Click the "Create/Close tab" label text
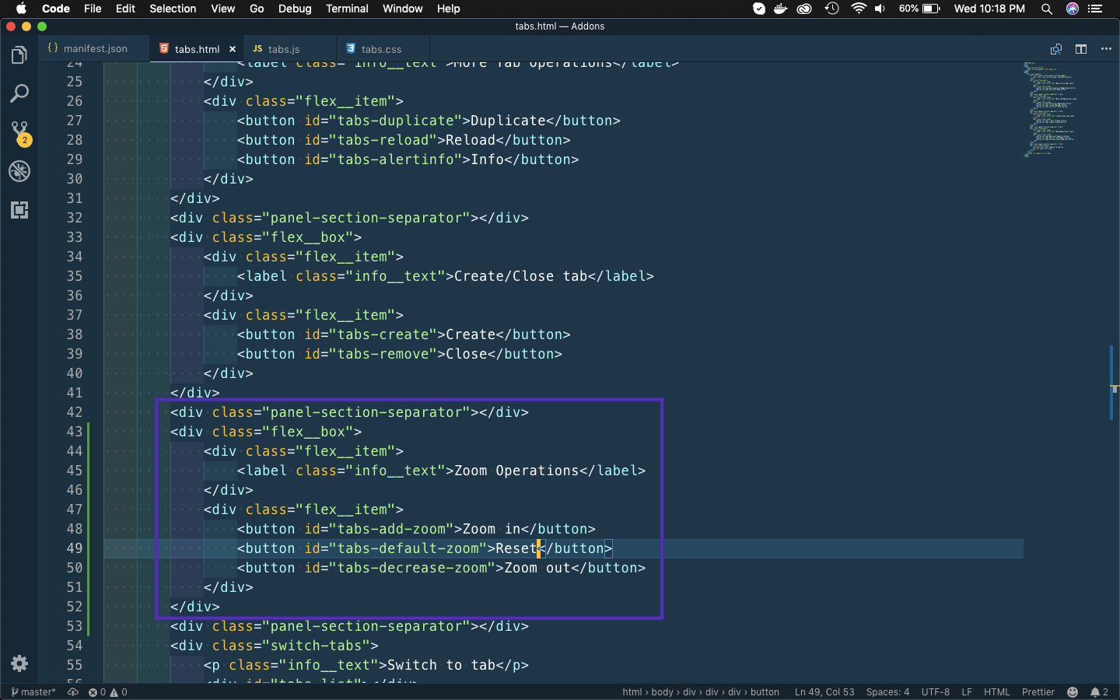 (x=520, y=276)
